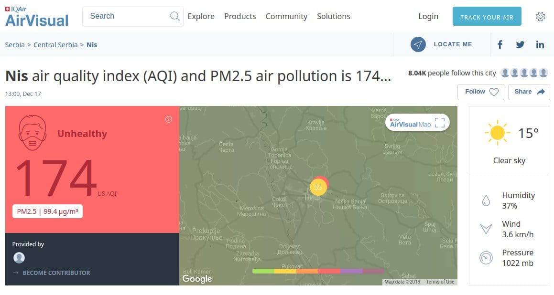The image size is (554, 295).
Task: Share on Facebook icon
Action: point(500,44)
